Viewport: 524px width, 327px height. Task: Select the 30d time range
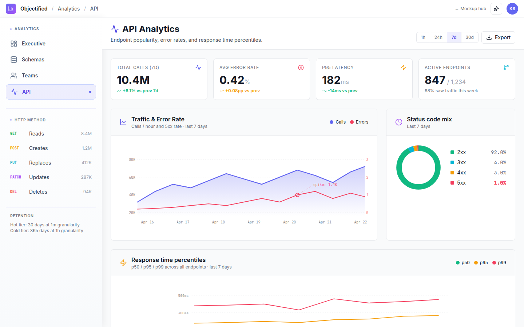click(x=470, y=37)
